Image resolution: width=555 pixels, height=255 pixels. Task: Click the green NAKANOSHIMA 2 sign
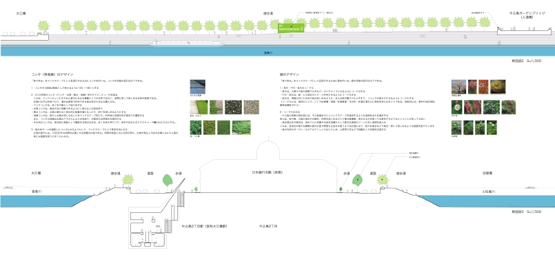point(291,28)
